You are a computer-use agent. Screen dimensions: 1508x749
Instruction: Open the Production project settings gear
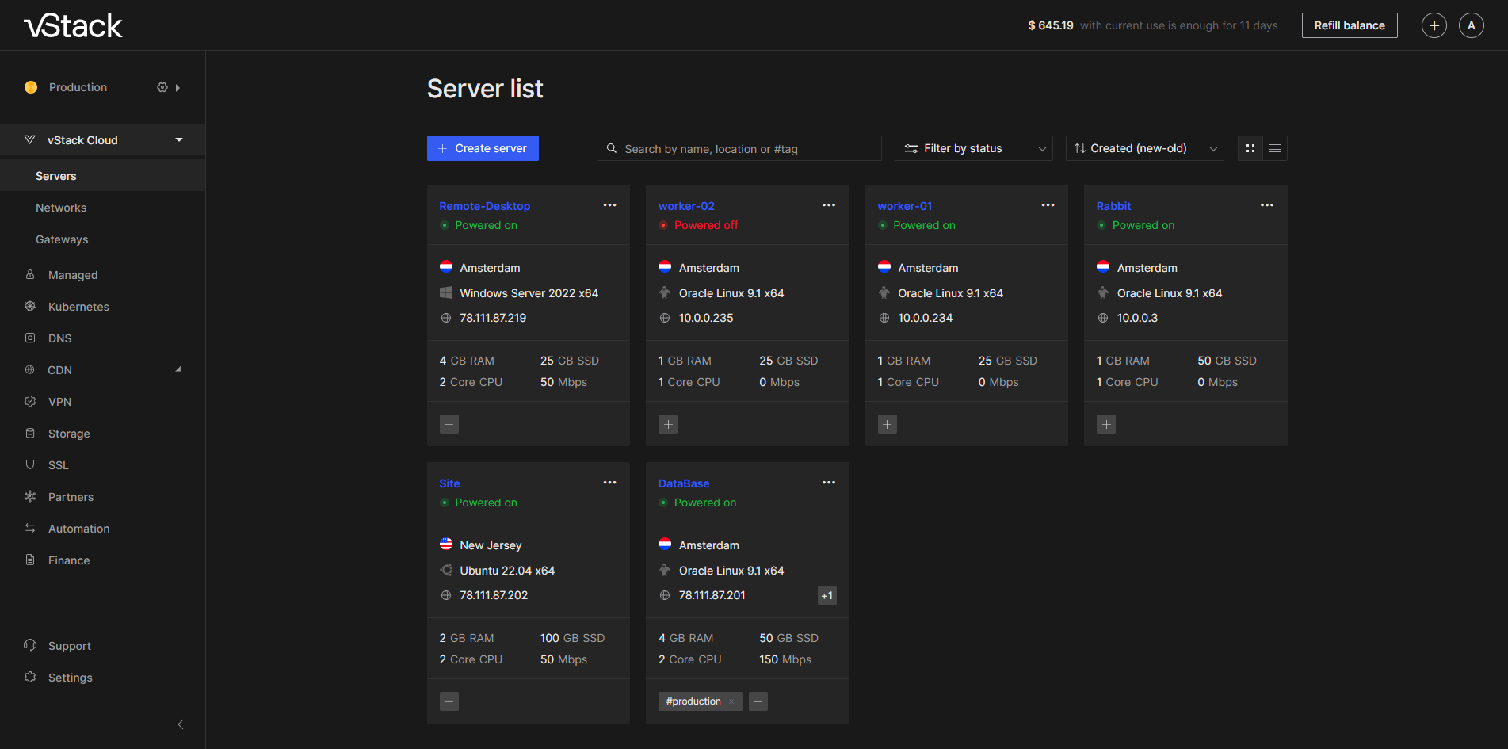[x=162, y=87]
